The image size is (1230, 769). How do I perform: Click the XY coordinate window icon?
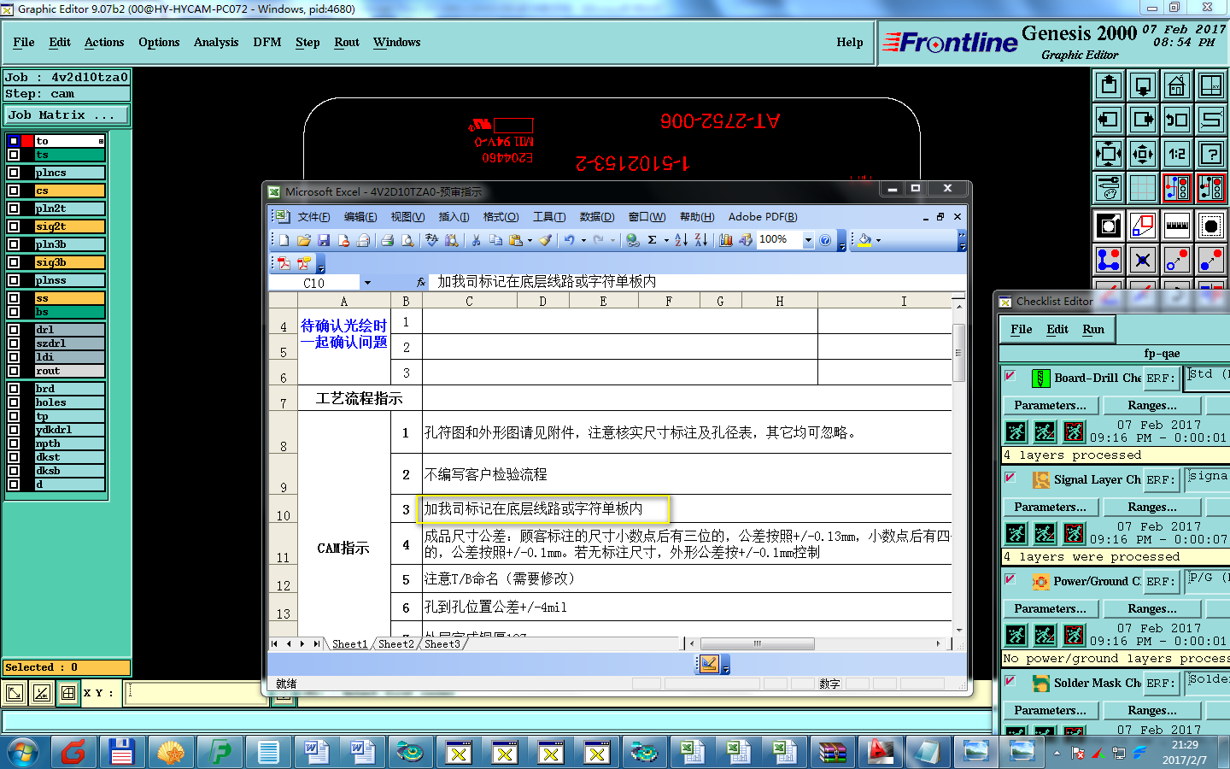(1211, 85)
